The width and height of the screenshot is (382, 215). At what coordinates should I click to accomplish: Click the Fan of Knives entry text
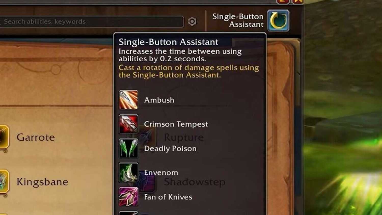tap(168, 197)
